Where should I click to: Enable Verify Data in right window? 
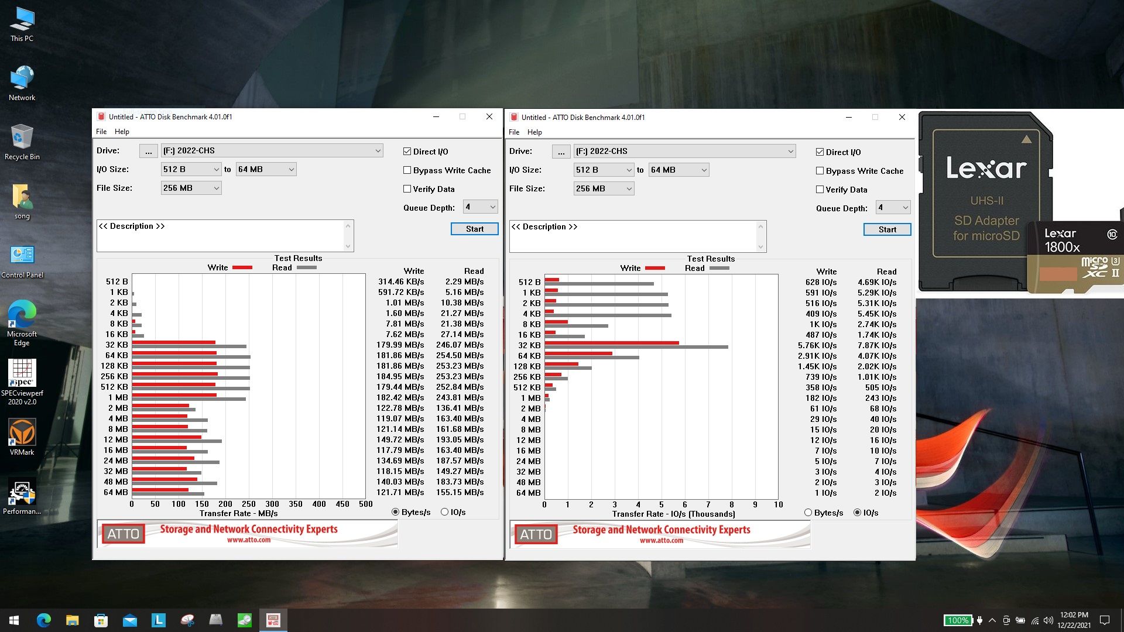(x=820, y=190)
